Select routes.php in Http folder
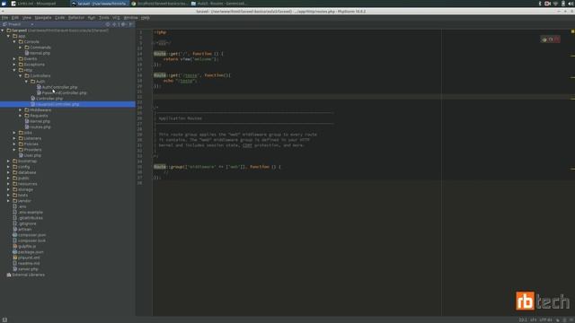 point(38,127)
